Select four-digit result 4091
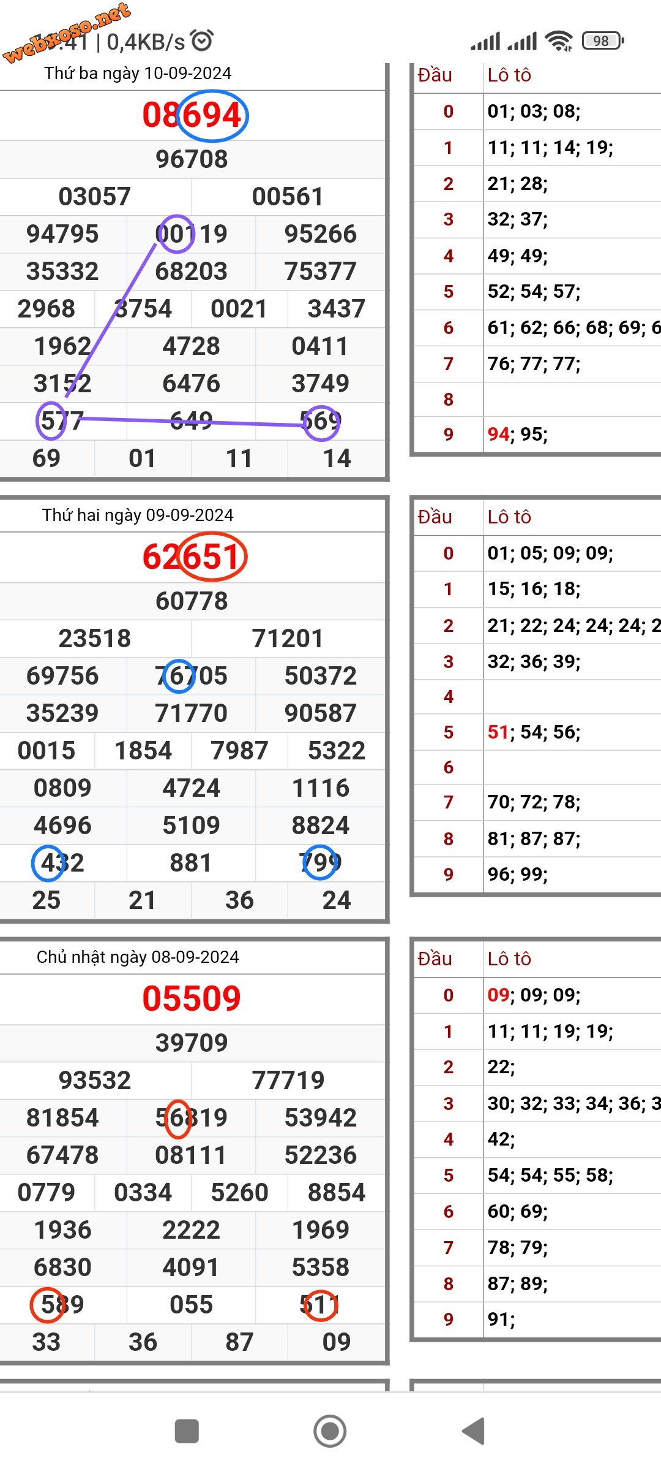661x1471 pixels. coord(192,1268)
